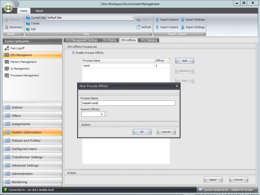Click the Process Name input field

point(128,103)
